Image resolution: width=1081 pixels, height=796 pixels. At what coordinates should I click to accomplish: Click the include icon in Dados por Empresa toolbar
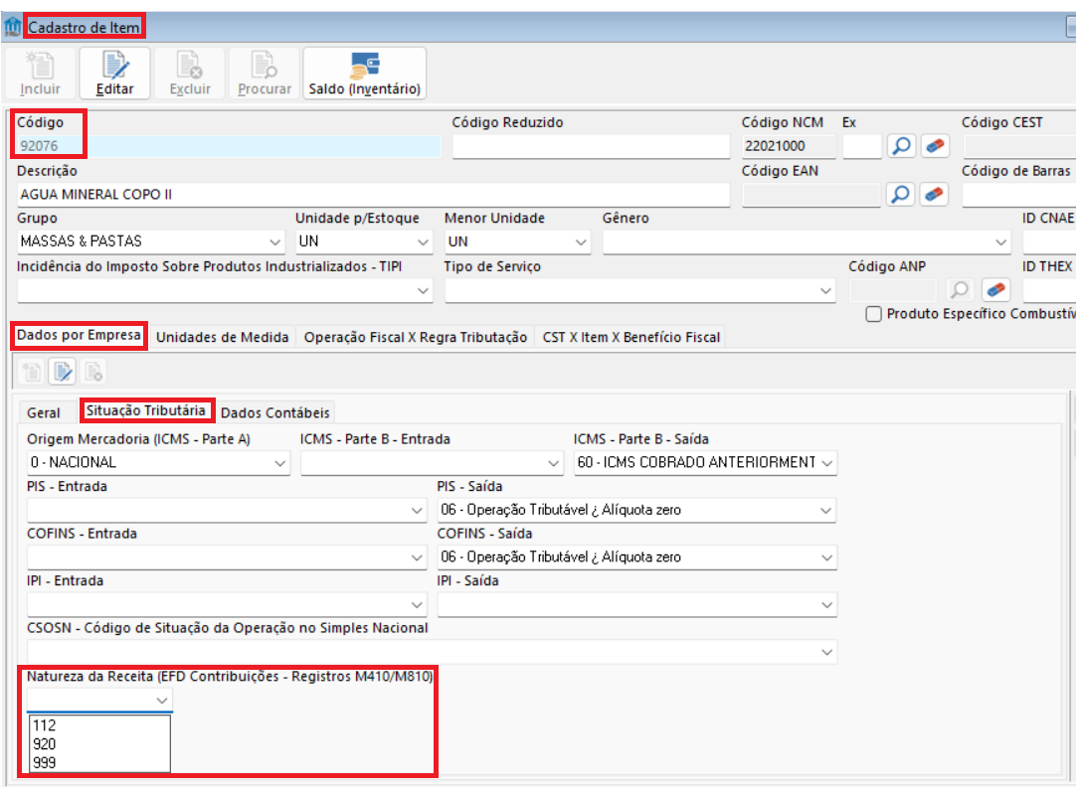point(31,372)
